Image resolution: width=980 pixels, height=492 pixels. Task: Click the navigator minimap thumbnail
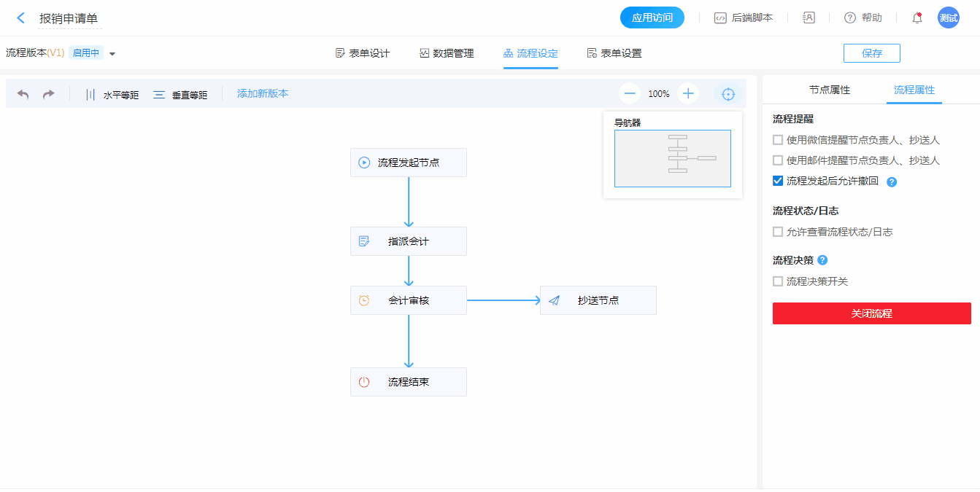pyautogui.click(x=672, y=158)
